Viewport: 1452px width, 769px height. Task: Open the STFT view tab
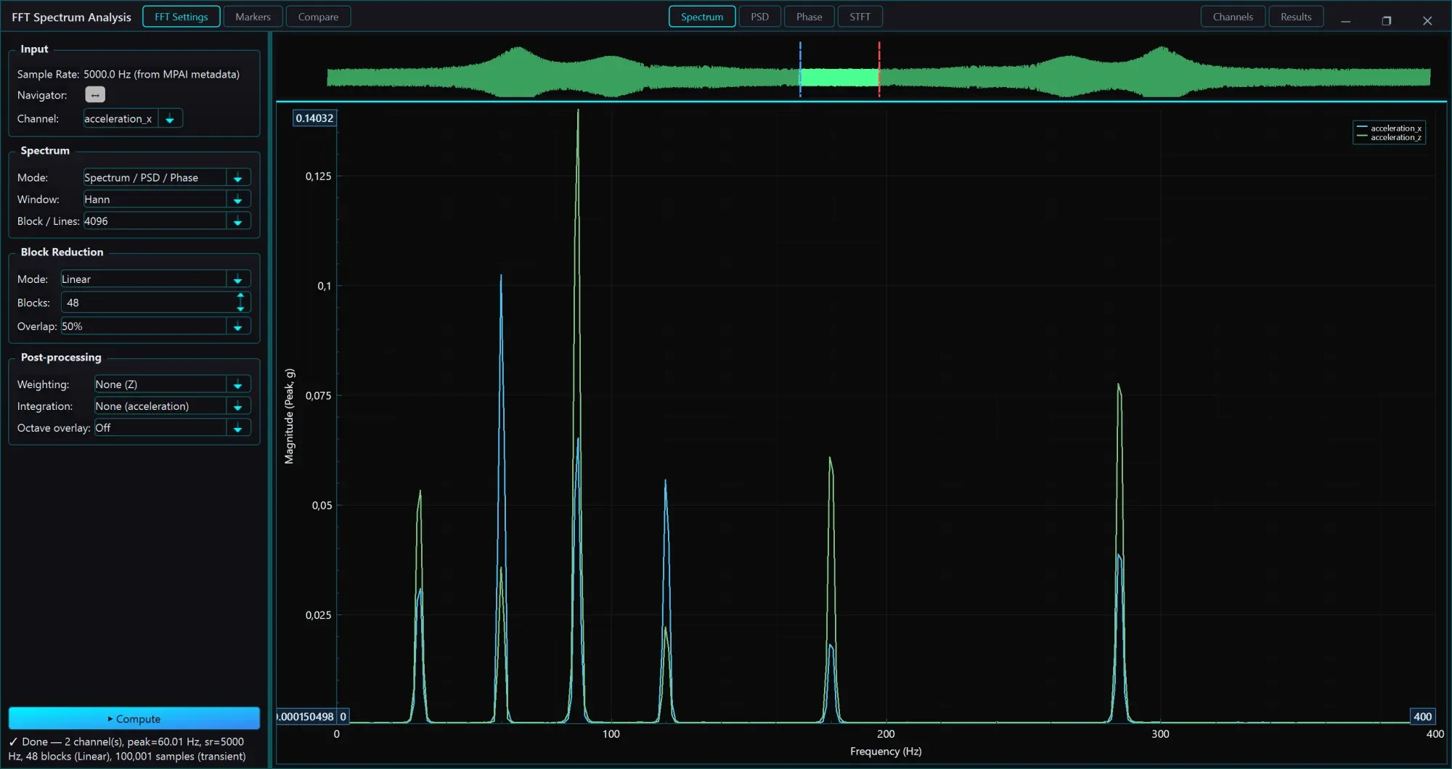click(x=860, y=17)
